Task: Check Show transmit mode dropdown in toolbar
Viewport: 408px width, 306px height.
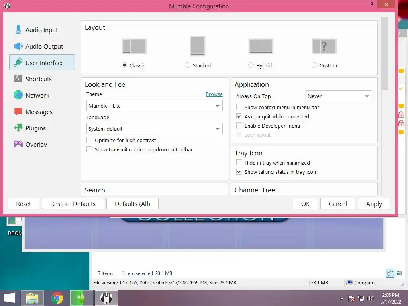Action: pyautogui.click(x=90, y=149)
